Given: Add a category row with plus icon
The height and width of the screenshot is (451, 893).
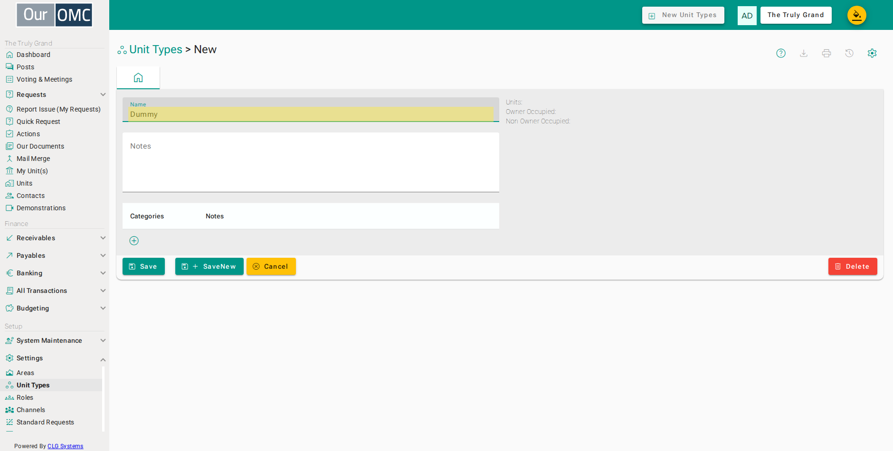Looking at the screenshot, I should point(134,241).
